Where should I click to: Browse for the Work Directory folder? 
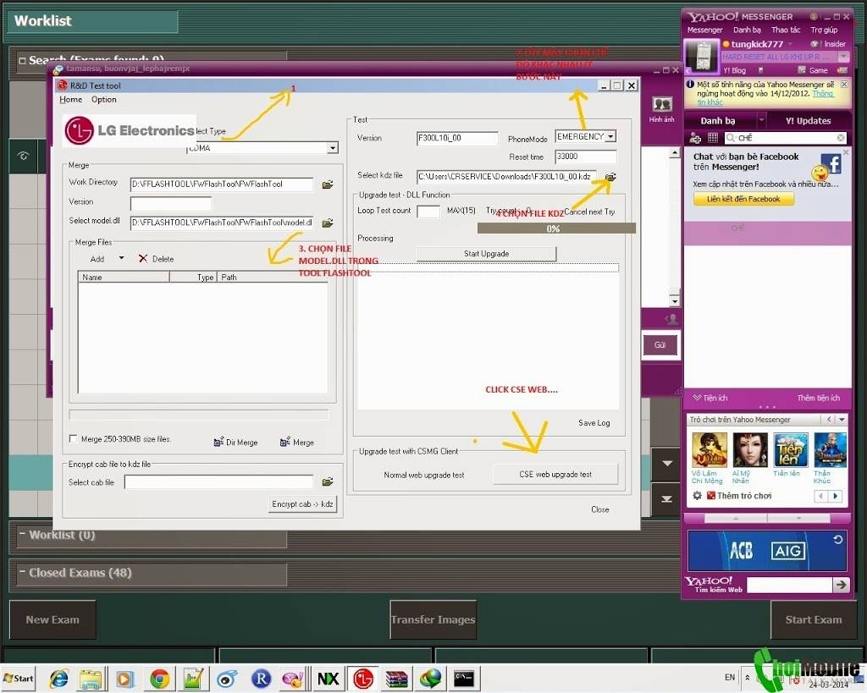pyautogui.click(x=328, y=184)
